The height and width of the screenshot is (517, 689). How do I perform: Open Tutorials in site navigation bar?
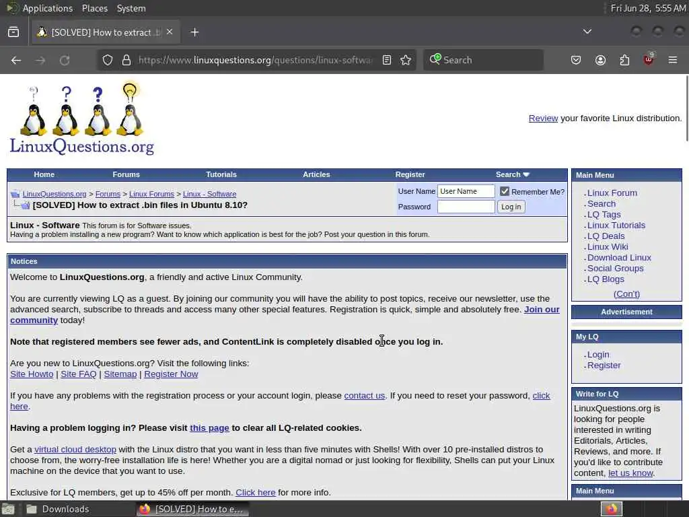coord(221,174)
